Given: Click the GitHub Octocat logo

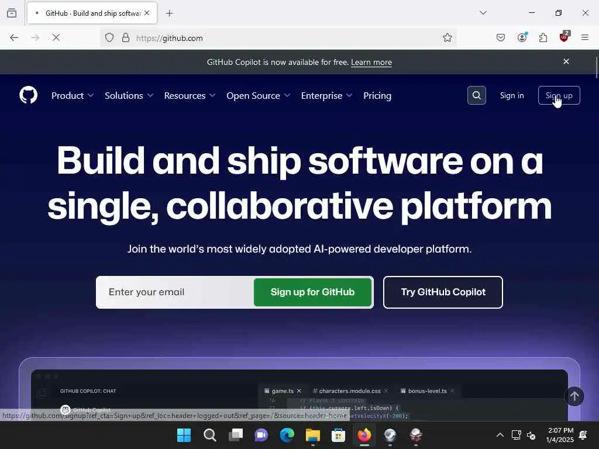Looking at the screenshot, I should point(28,95).
